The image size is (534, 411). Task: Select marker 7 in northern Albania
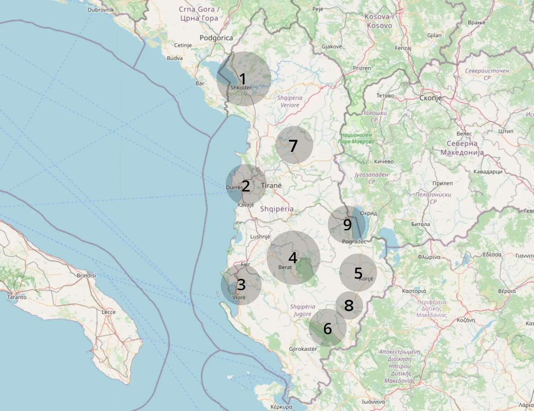pos(293,145)
